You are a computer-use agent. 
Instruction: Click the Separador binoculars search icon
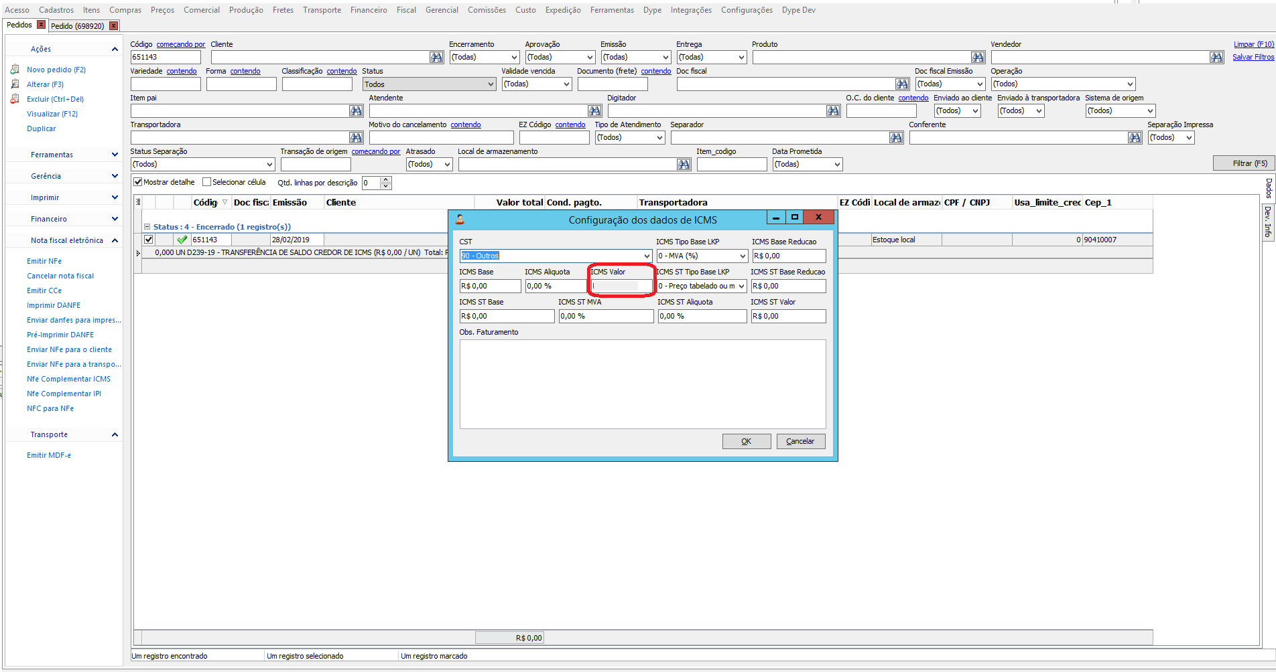tap(896, 138)
